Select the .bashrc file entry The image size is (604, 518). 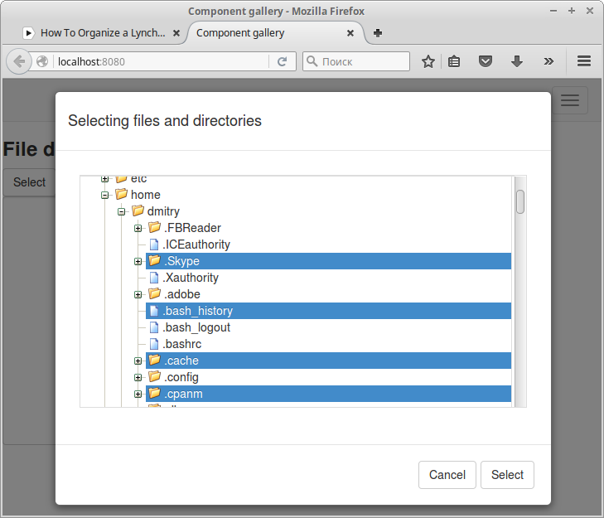(x=182, y=344)
